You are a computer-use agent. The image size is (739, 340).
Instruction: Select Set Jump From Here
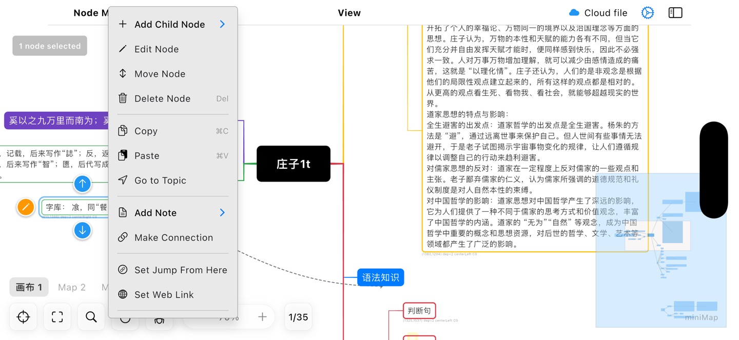tap(173, 270)
